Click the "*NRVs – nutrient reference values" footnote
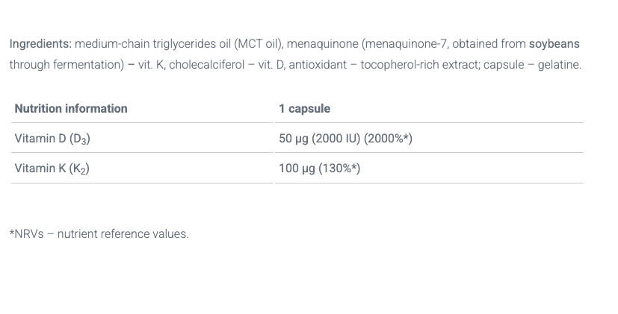The height and width of the screenshot is (314, 618). point(99,234)
